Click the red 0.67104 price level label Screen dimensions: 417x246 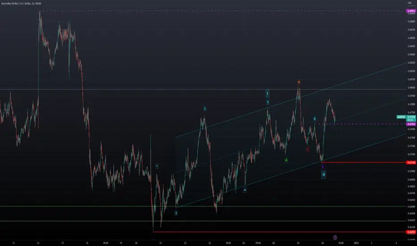411,162
